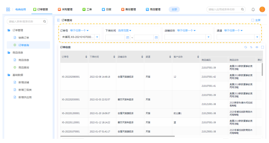Open the 渠道 filter dropdown
This screenshot has height=143, width=269.
coord(257,37)
